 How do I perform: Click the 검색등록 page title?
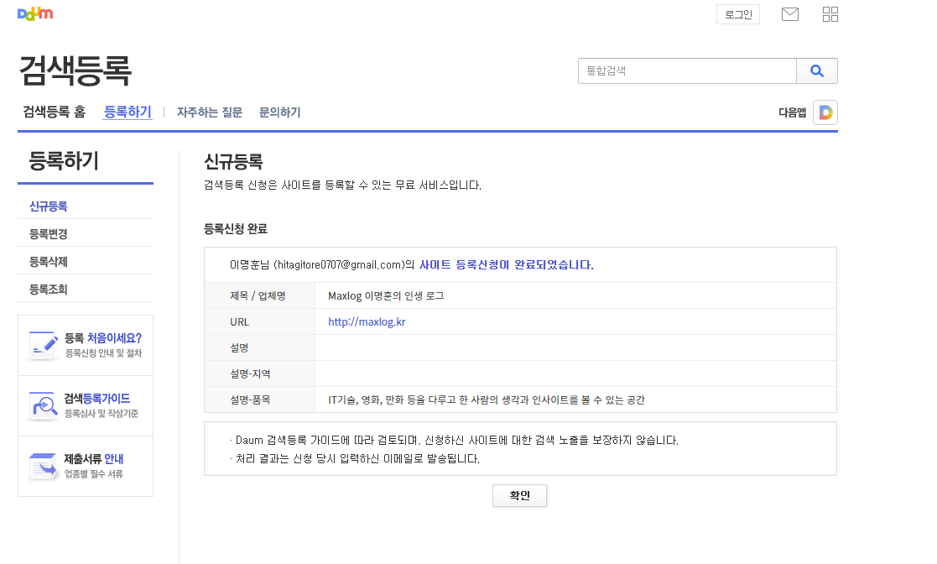pos(75,70)
